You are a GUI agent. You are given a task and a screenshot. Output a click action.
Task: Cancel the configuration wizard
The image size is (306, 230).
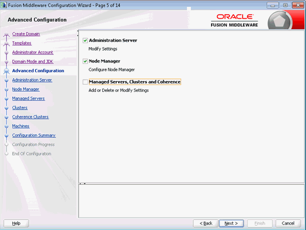pyautogui.click(x=288, y=223)
